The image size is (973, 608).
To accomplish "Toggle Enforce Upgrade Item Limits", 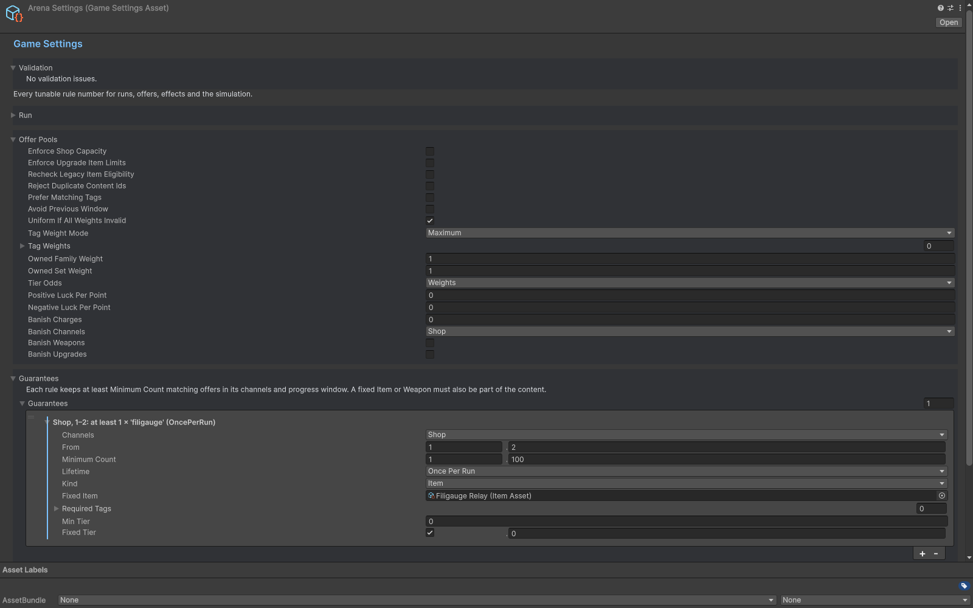I will (430, 163).
